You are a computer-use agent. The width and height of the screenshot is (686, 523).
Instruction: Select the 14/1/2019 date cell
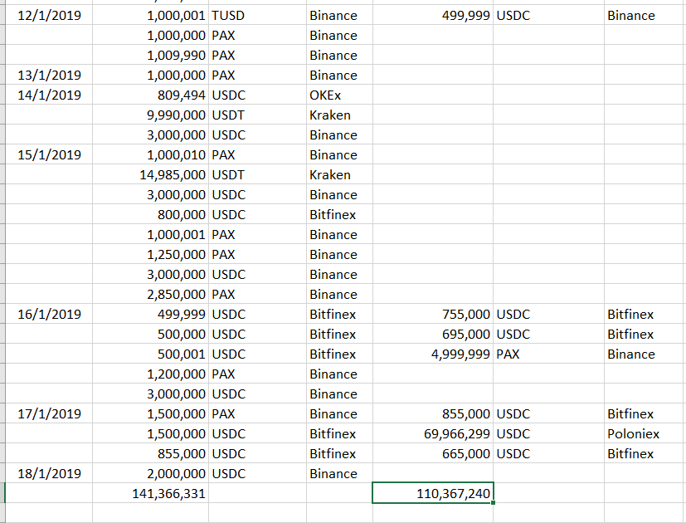coord(49,95)
